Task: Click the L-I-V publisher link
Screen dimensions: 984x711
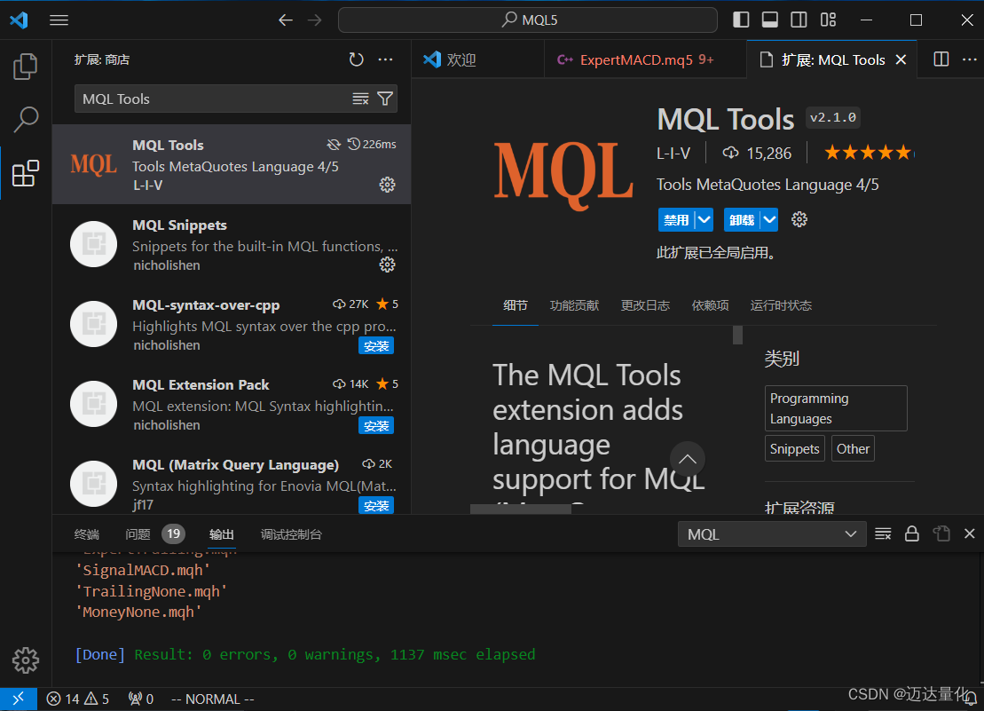Action: coord(673,154)
